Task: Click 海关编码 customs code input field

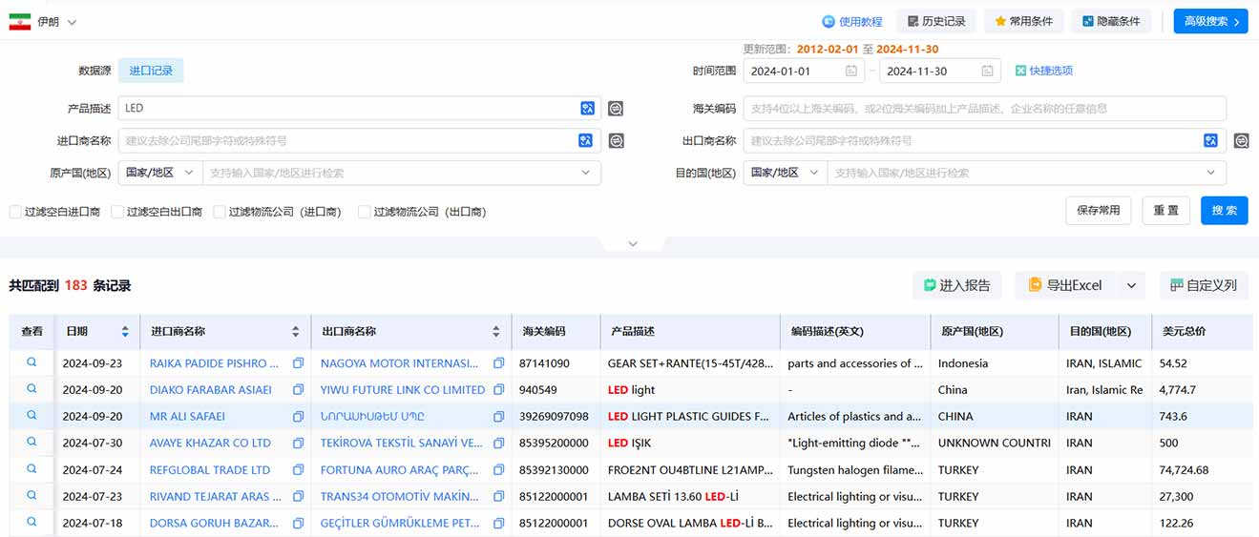Action: 984,109
